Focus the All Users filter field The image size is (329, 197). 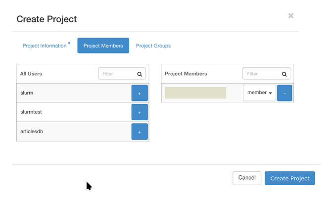point(122,74)
